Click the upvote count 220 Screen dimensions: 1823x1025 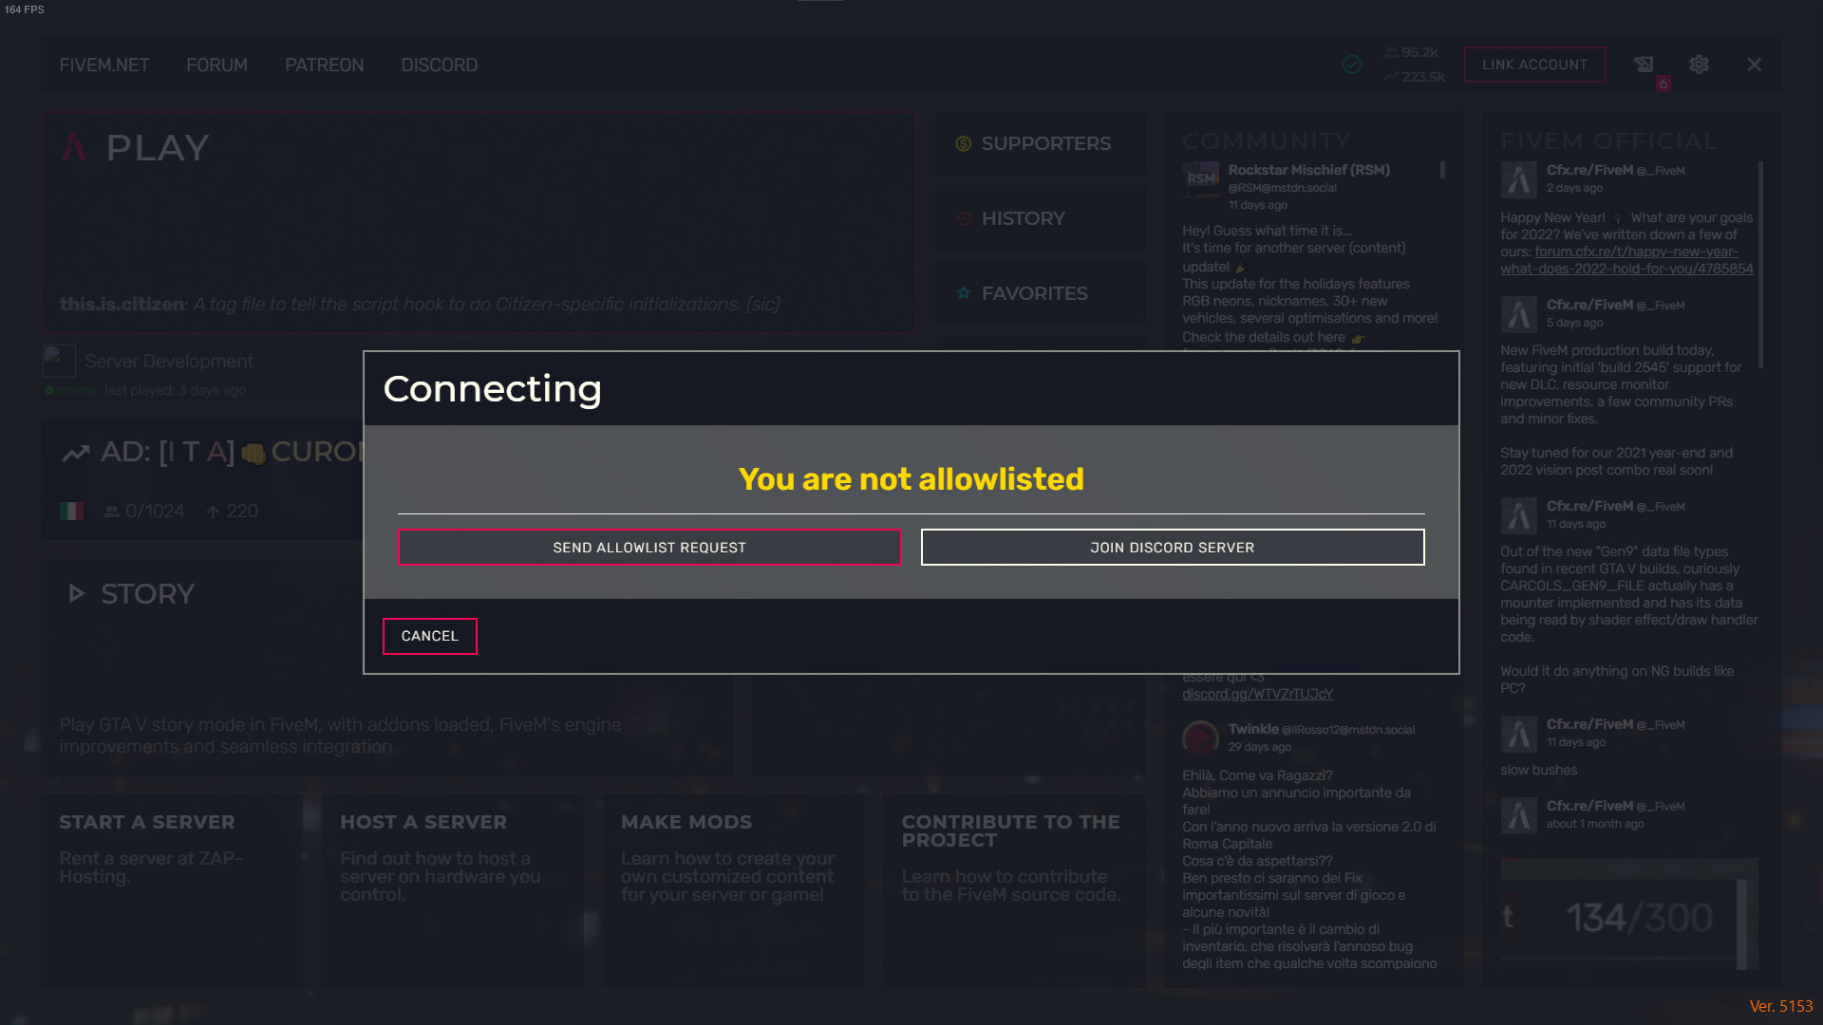pos(233,512)
